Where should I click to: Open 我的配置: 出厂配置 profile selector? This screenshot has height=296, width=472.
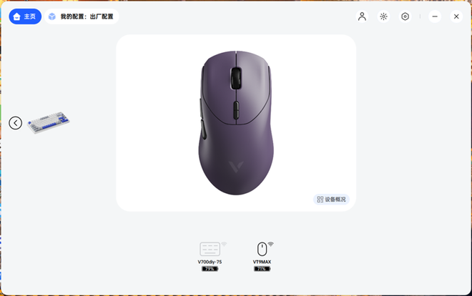(82, 16)
